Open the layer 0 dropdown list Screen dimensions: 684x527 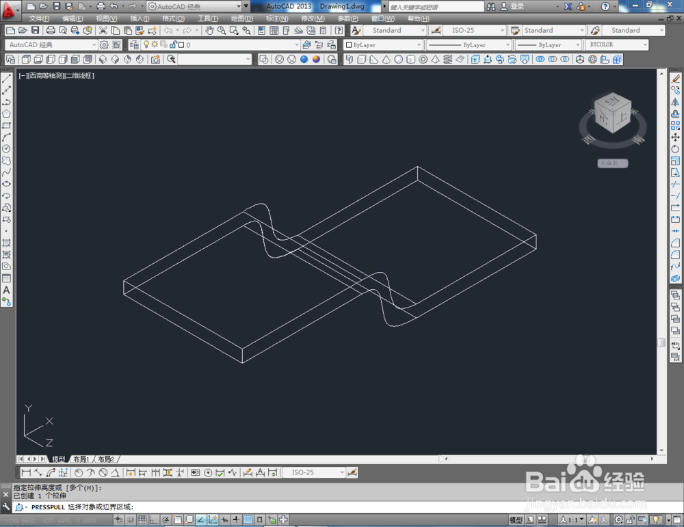point(221,44)
